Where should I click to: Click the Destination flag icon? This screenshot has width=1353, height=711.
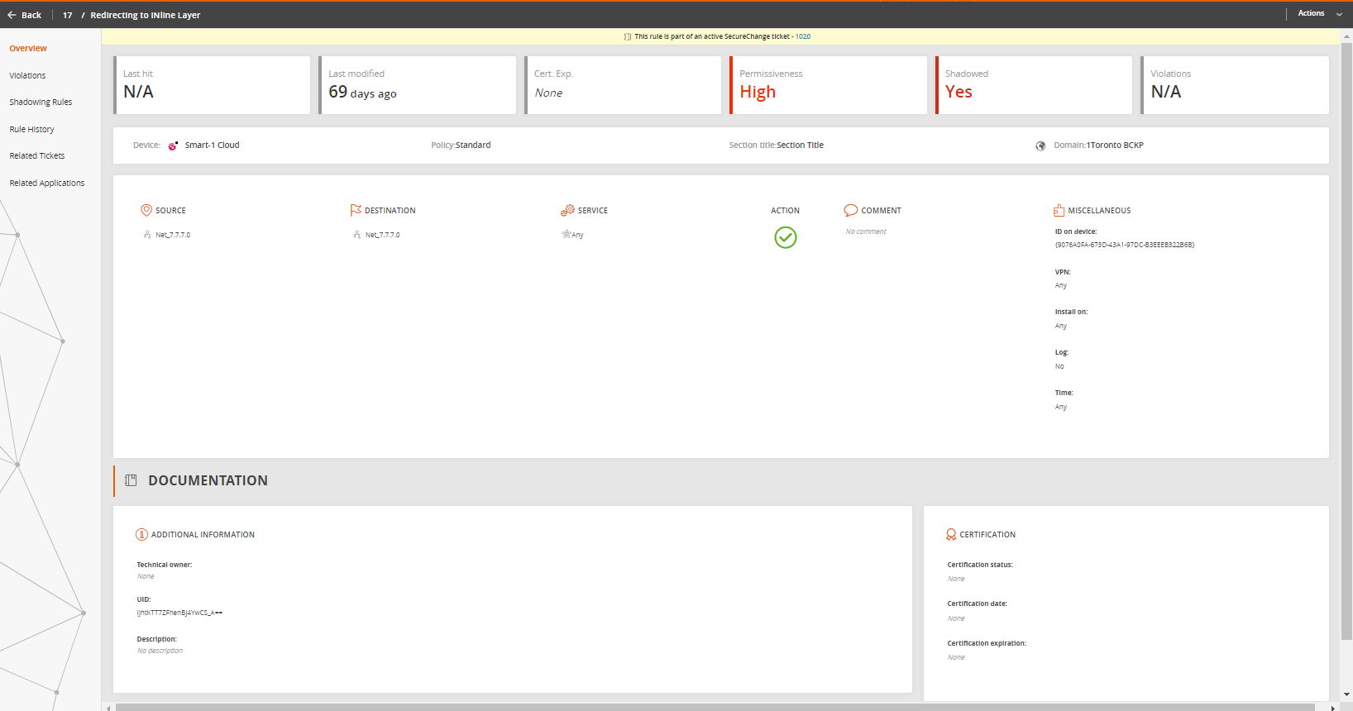(x=356, y=210)
